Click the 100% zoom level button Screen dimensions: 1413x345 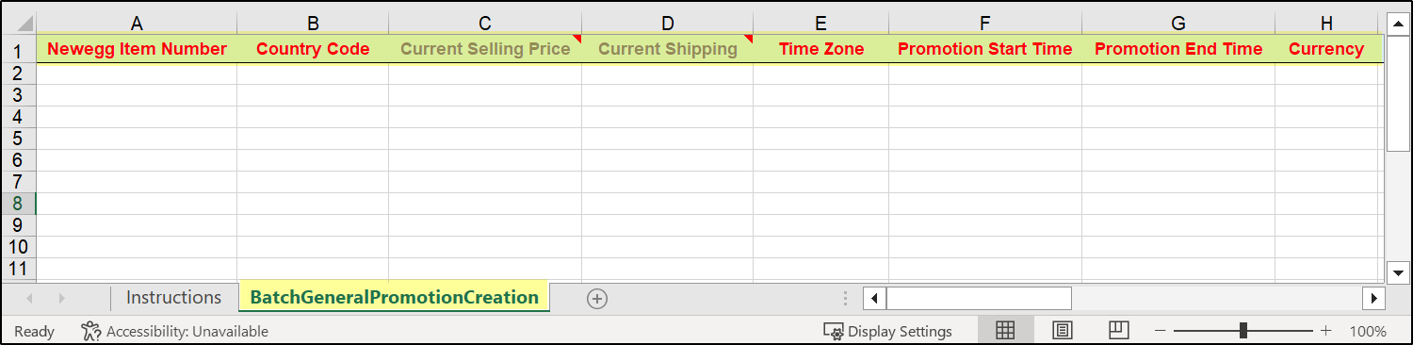tap(1368, 332)
